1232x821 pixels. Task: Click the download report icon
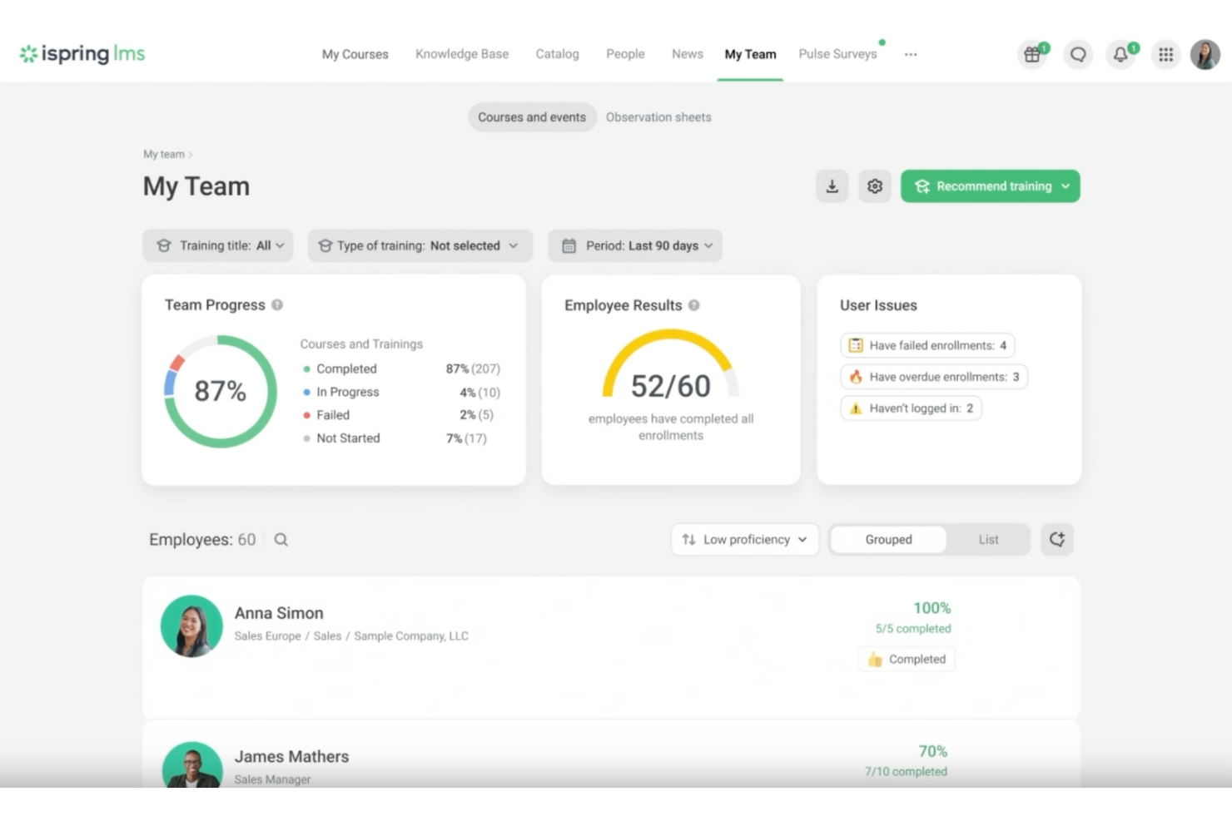click(832, 186)
